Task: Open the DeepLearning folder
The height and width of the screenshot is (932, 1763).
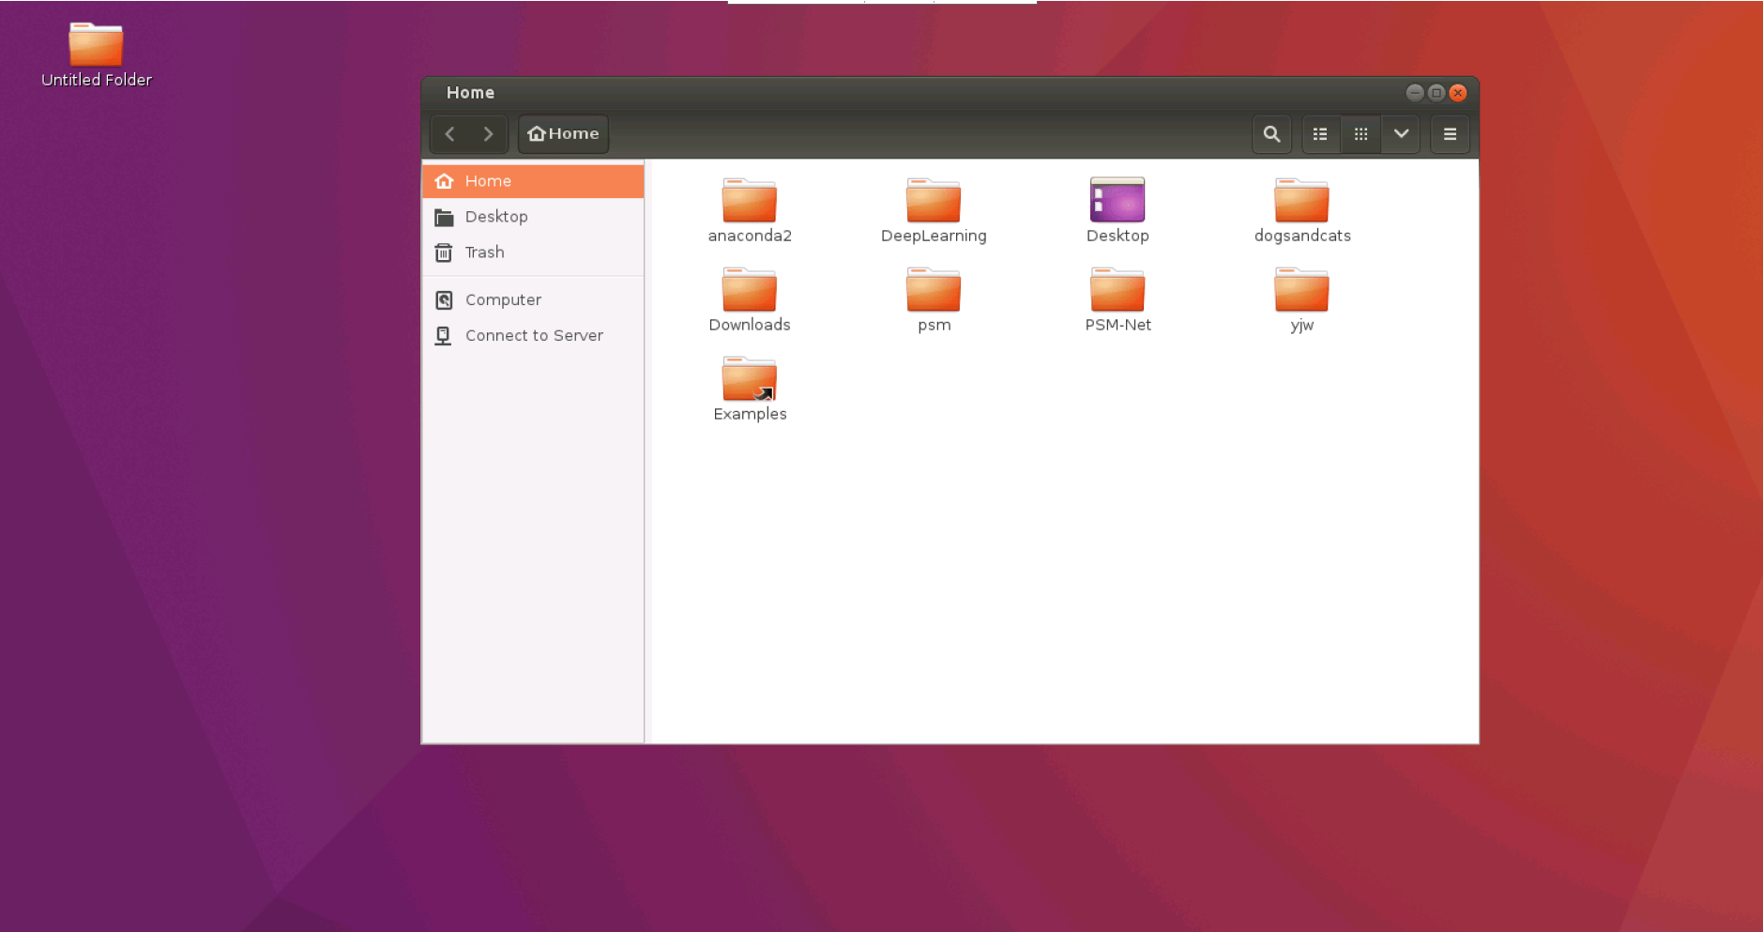Action: (x=932, y=202)
